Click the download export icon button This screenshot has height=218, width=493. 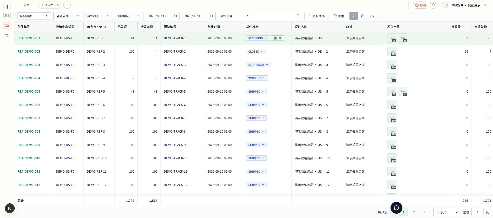click(372, 16)
